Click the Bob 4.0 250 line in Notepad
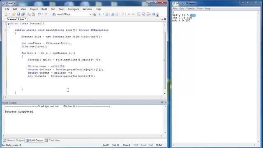This screenshot has height=148, width=263. (x=181, y=21)
